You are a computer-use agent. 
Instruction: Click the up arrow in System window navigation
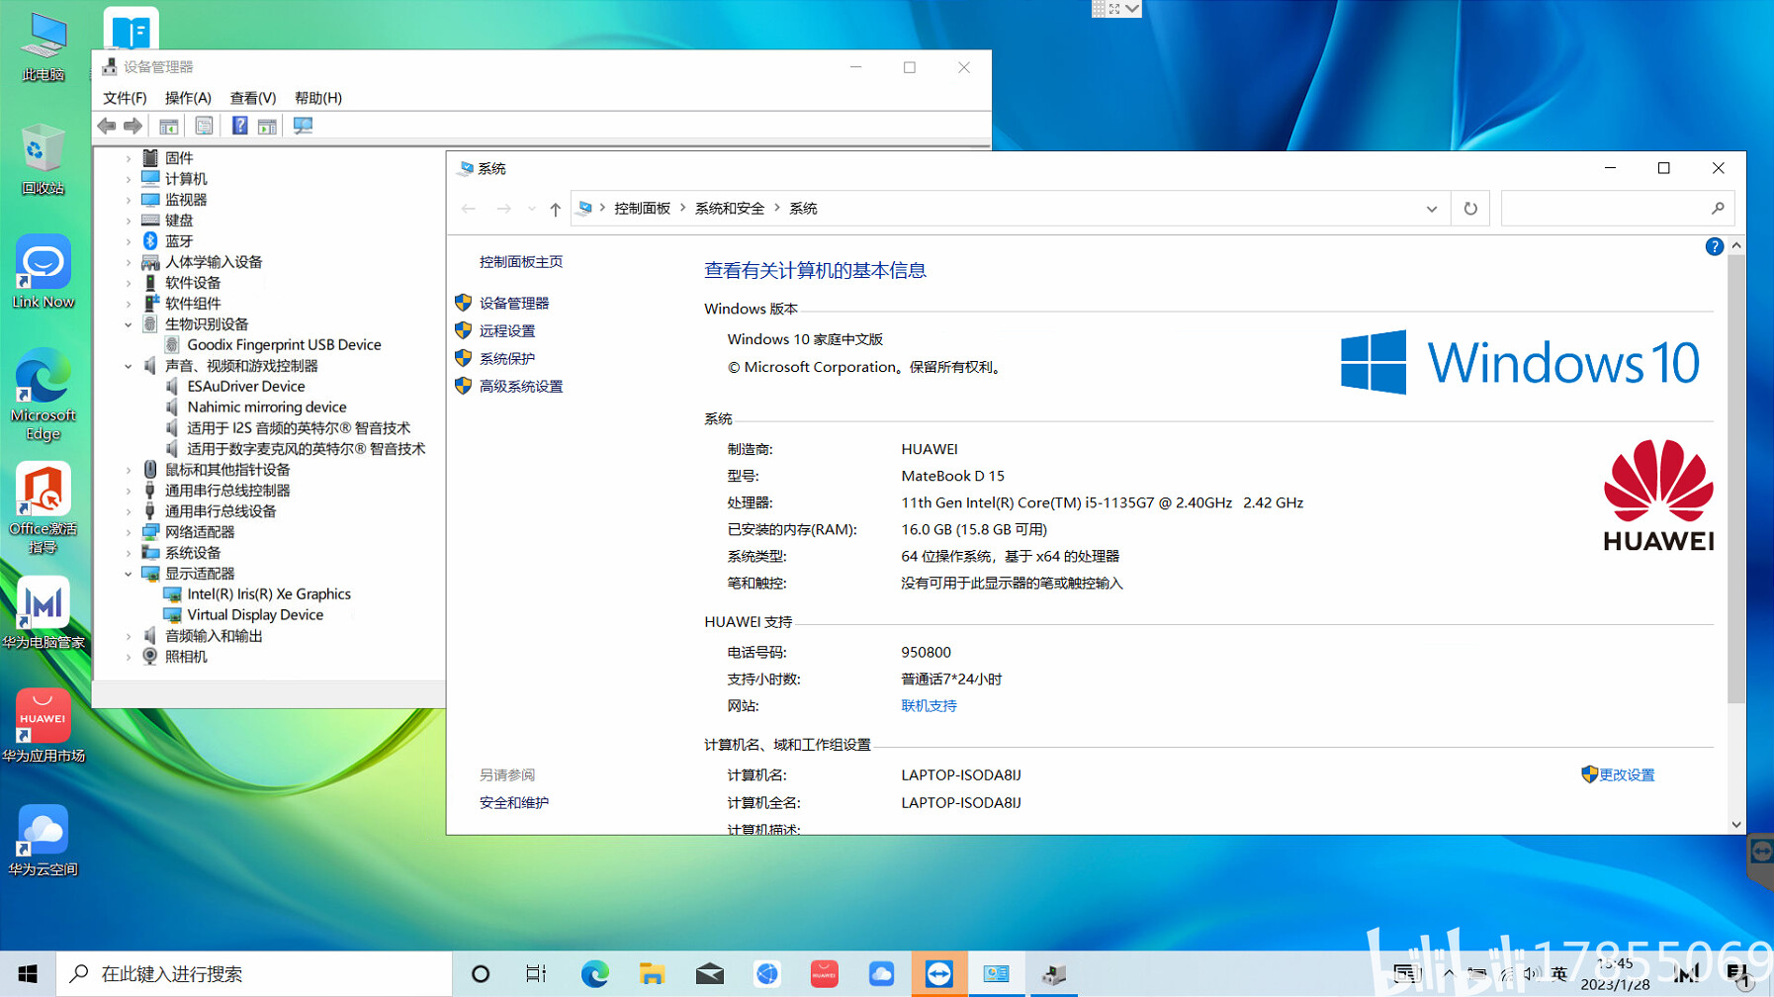(556, 209)
